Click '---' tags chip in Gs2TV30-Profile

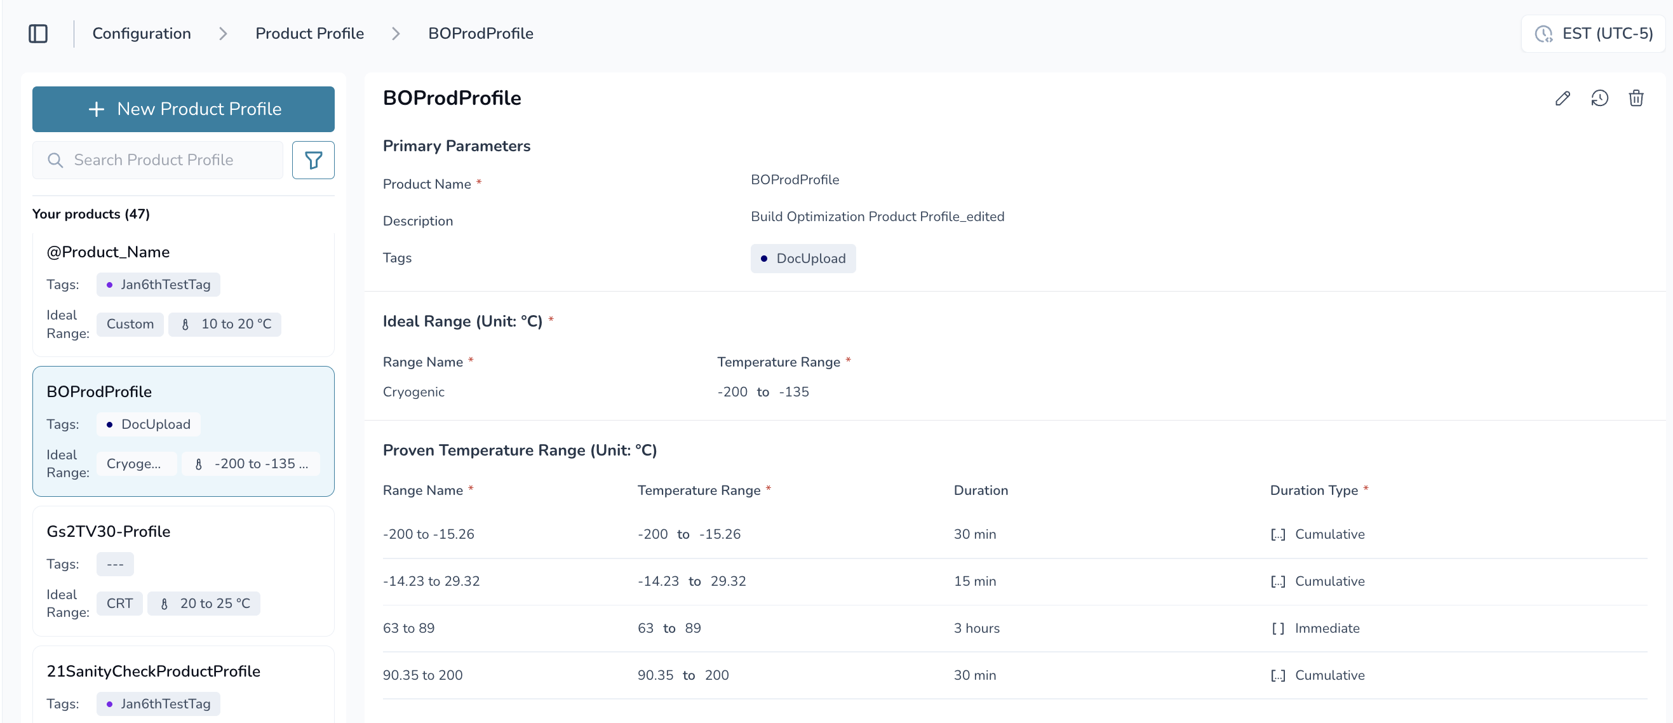pos(115,564)
